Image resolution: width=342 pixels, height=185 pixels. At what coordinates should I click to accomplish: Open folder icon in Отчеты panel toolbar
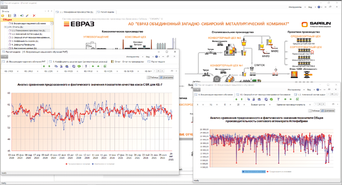3,16
